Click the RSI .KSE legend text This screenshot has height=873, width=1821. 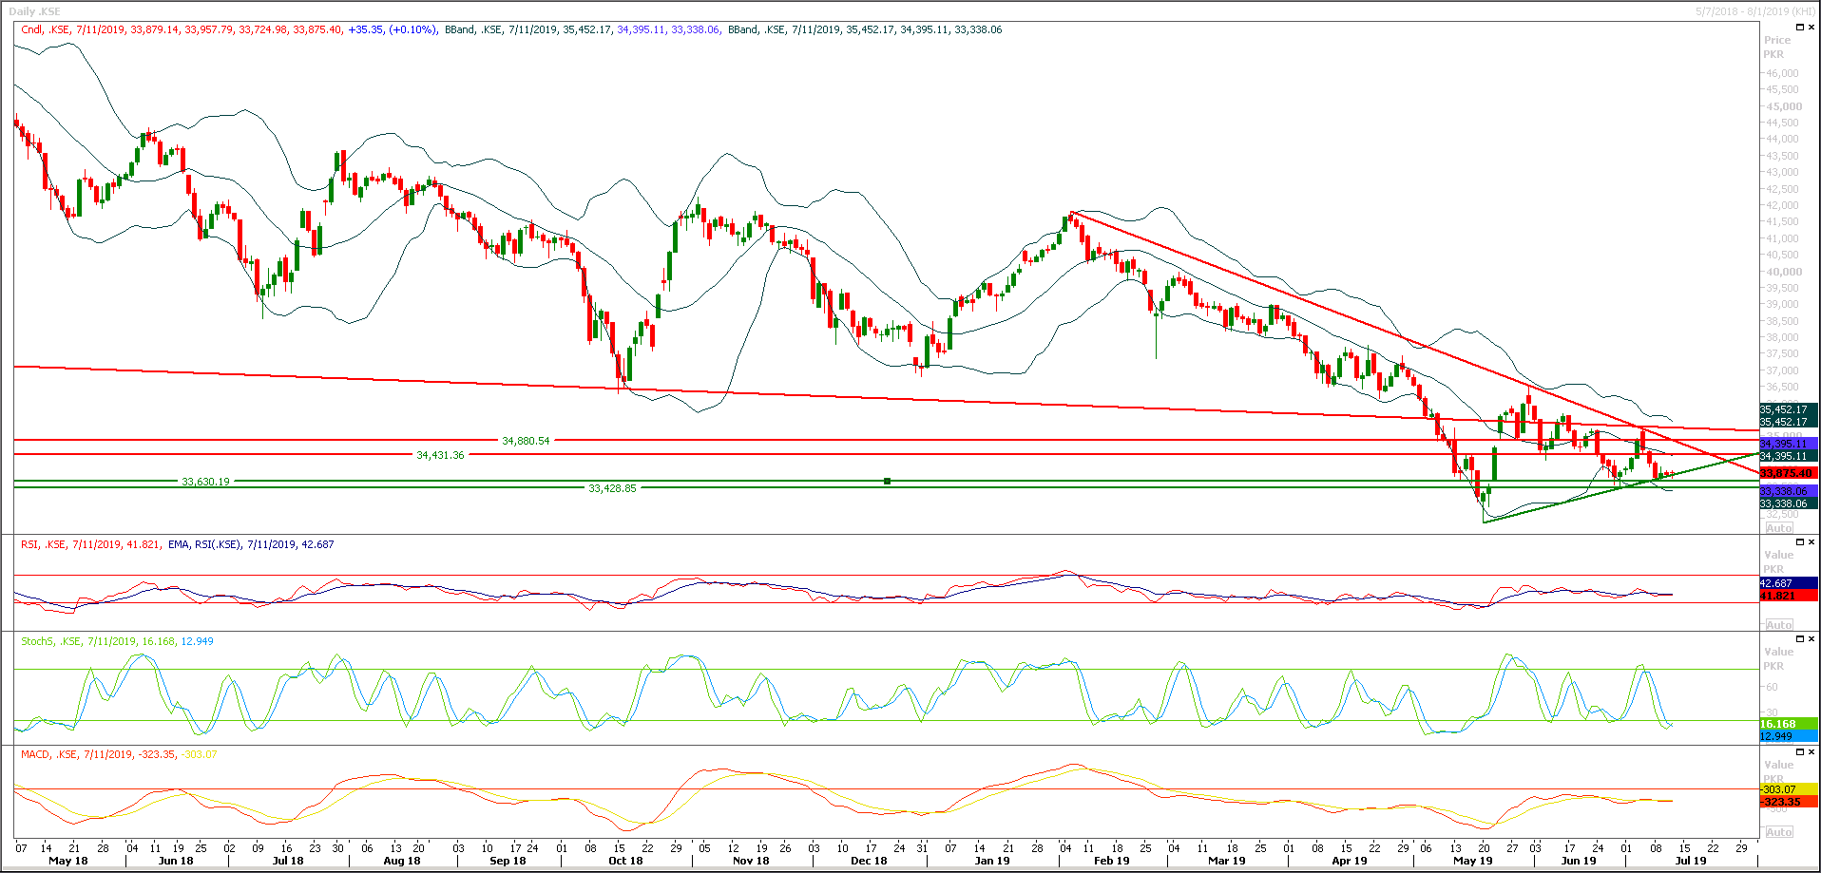click(36, 544)
